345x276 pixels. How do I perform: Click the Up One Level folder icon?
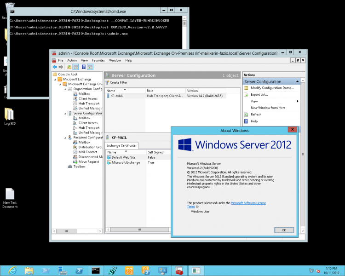69,67
